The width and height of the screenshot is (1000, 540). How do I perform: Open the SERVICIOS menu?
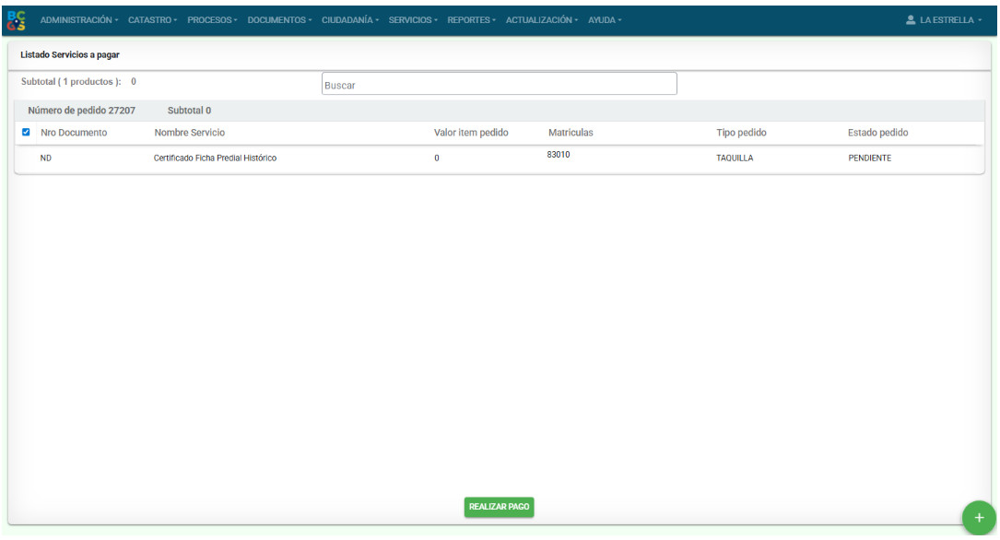414,20
